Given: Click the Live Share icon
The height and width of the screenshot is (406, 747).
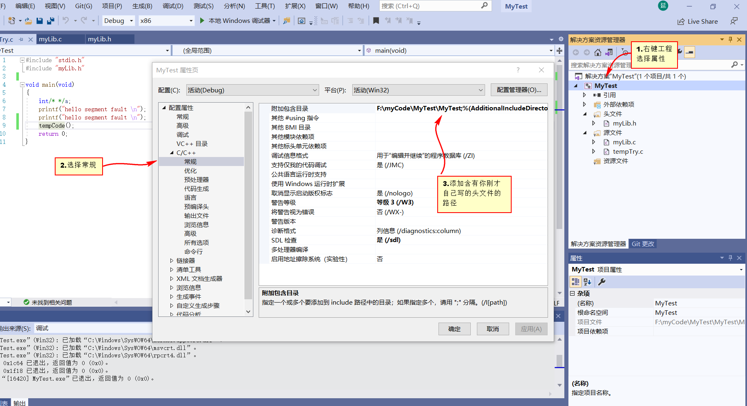Looking at the screenshot, I should [x=681, y=22].
